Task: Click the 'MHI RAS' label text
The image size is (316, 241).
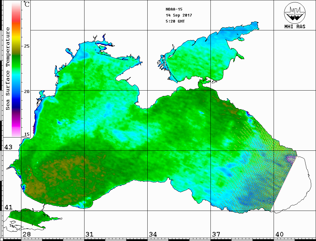Action: click(x=295, y=26)
